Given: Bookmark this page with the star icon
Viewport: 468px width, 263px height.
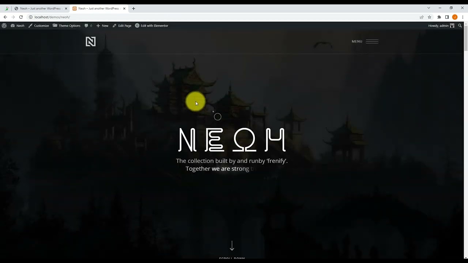Looking at the screenshot, I should [x=430, y=17].
